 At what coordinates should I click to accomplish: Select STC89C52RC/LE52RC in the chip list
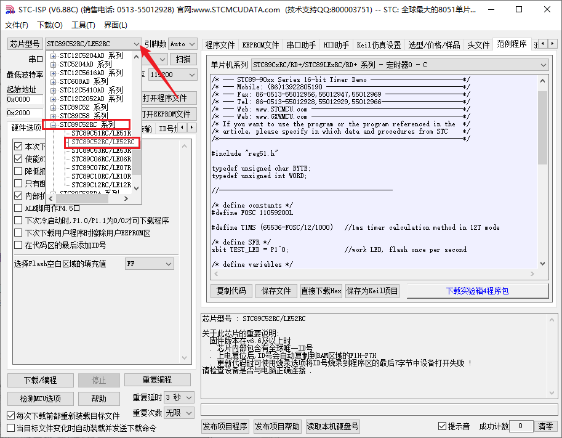coord(102,141)
